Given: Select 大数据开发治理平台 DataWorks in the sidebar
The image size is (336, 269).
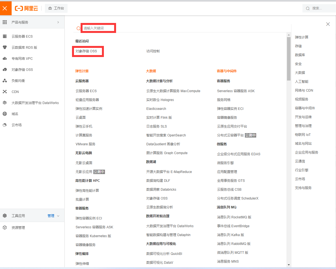Looking at the screenshot, I should pyautogui.click(x=35, y=103).
